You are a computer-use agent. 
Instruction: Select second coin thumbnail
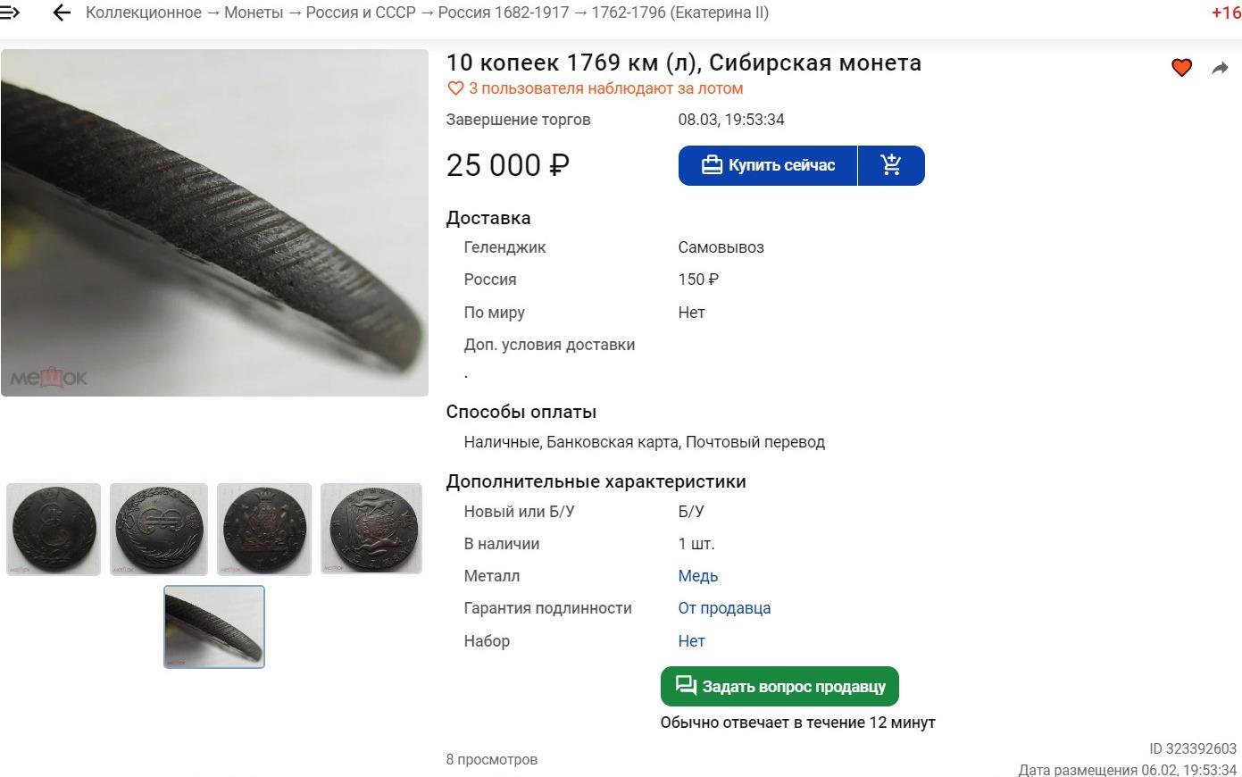(159, 529)
